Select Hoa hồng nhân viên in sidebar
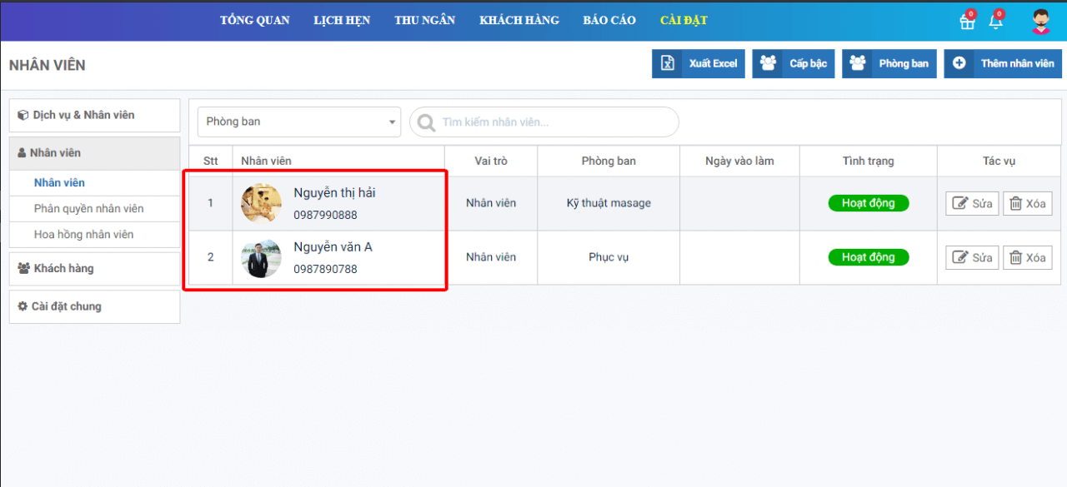 click(x=83, y=234)
